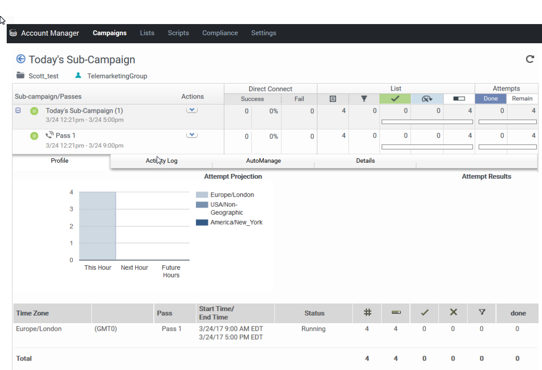Open the Actions dropdown for Pass 1
The width and height of the screenshot is (542, 370).
click(192, 135)
